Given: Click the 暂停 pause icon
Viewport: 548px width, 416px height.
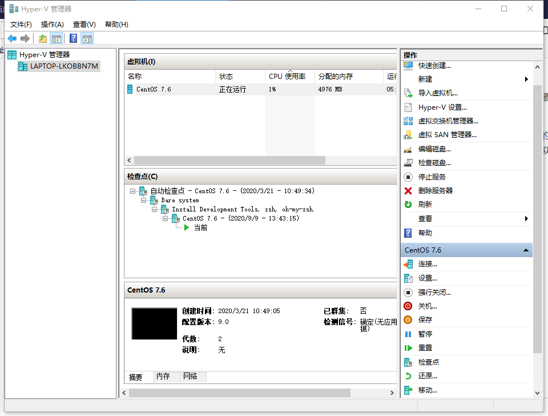Looking at the screenshot, I should click(408, 334).
